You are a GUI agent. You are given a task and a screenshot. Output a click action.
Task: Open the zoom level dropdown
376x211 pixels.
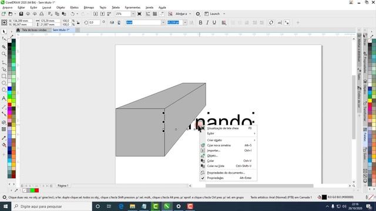click(x=133, y=14)
